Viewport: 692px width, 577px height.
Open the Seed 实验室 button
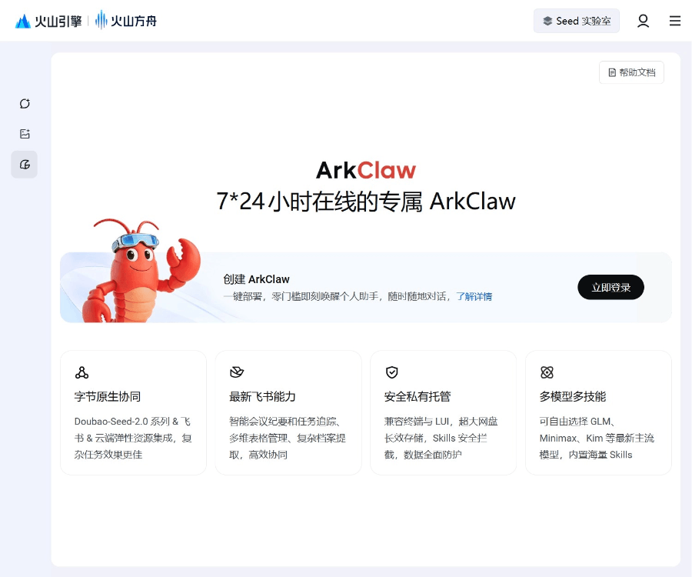[x=577, y=21]
